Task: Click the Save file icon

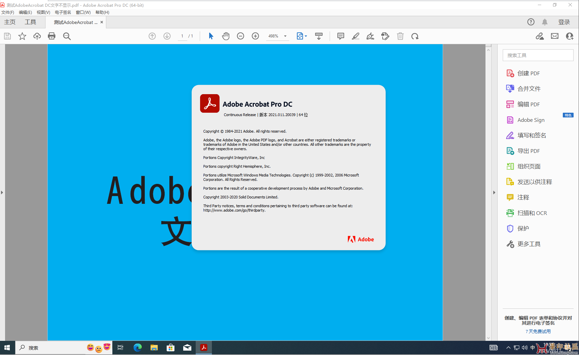Action: (x=7, y=36)
